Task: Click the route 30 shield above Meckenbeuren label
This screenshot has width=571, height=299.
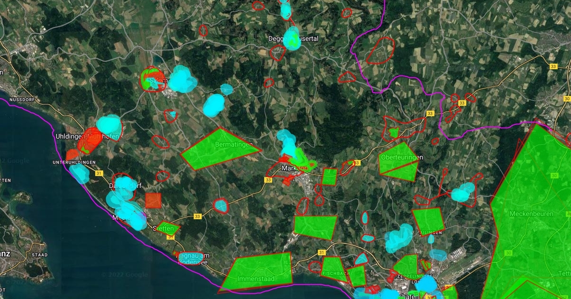Action: pos(554,176)
